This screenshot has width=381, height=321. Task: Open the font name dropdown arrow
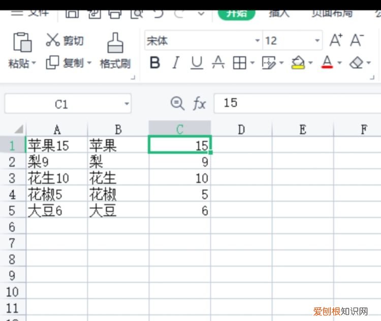(258, 40)
